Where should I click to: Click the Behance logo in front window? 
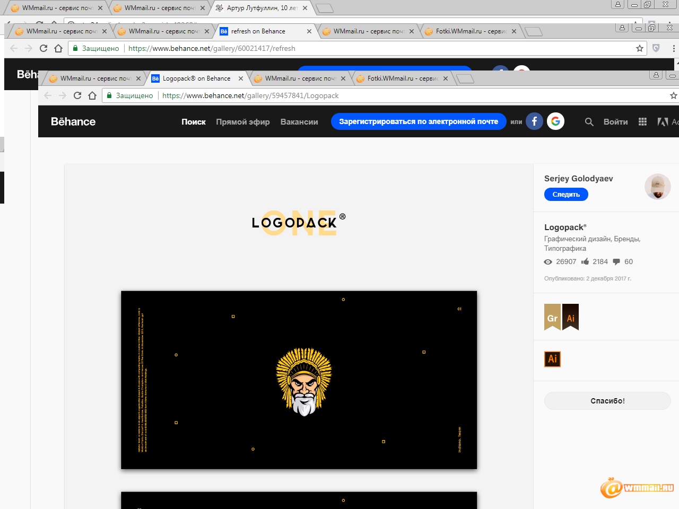point(73,121)
